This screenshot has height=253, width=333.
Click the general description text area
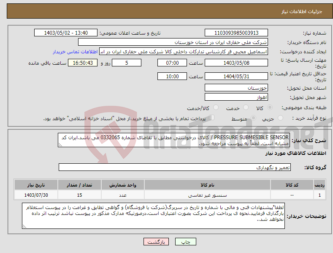click(x=174, y=140)
